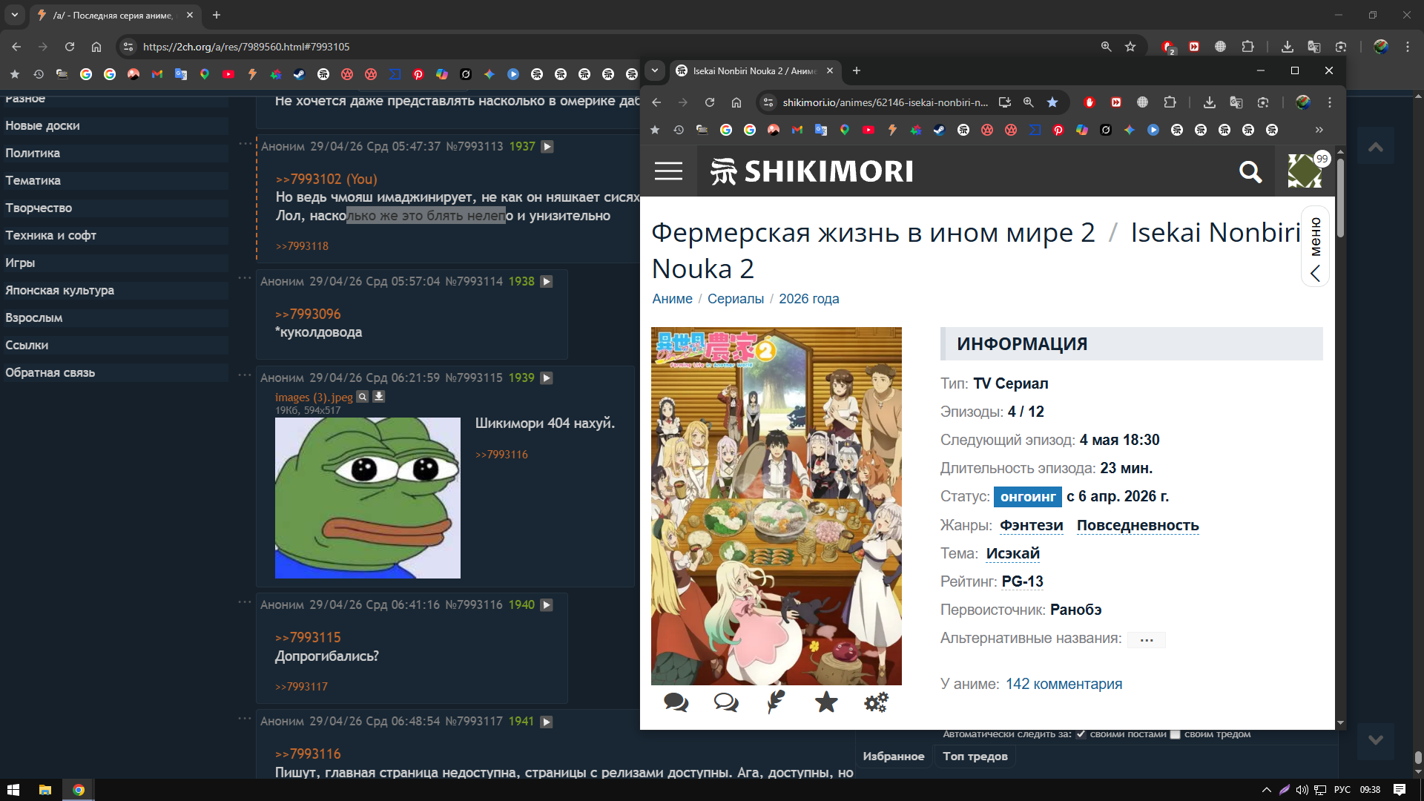Viewport: 1424px width, 801px height.
Task: Jump to bottom with 2ch down-arrow button
Action: point(1376,740)
